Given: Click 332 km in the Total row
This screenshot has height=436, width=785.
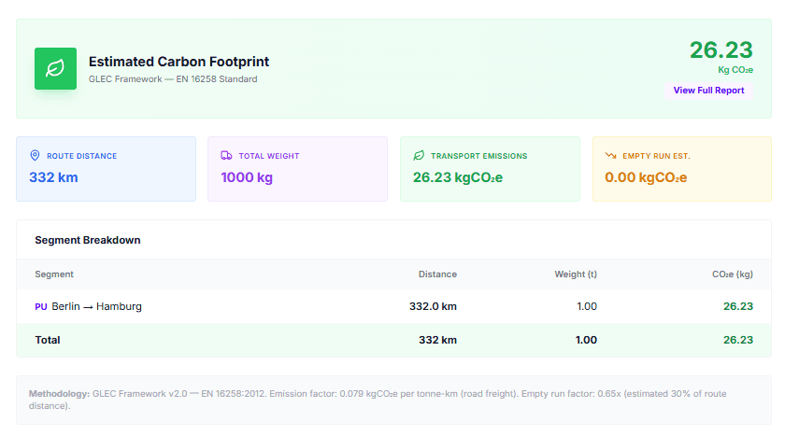Looking at the screenshot, I should (437, 340).
